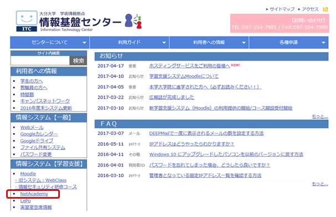Open the LePo link
This screenshot has width=336, height=217.
click(x=26, y=201)
